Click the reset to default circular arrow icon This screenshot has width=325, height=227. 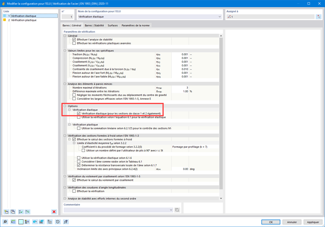click(58, 222)
